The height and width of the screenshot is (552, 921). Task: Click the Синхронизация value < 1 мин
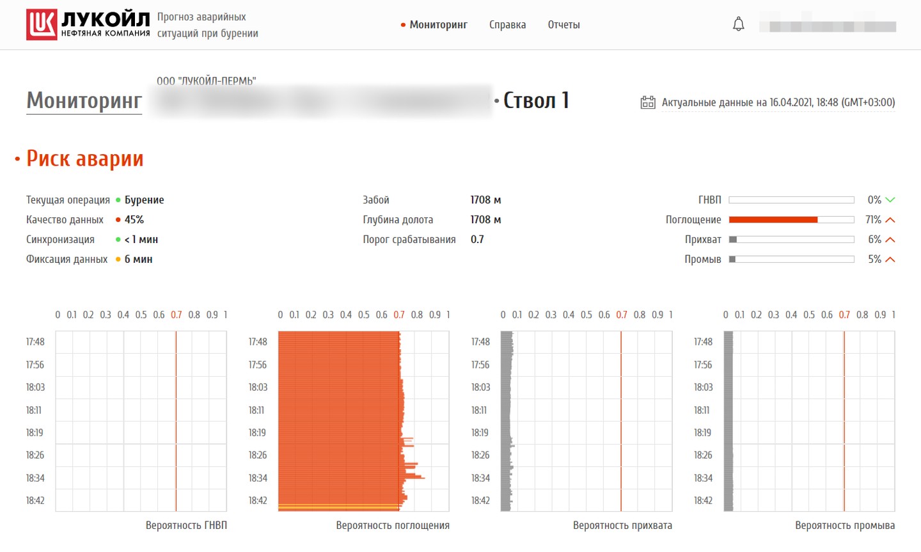[141, 240]
